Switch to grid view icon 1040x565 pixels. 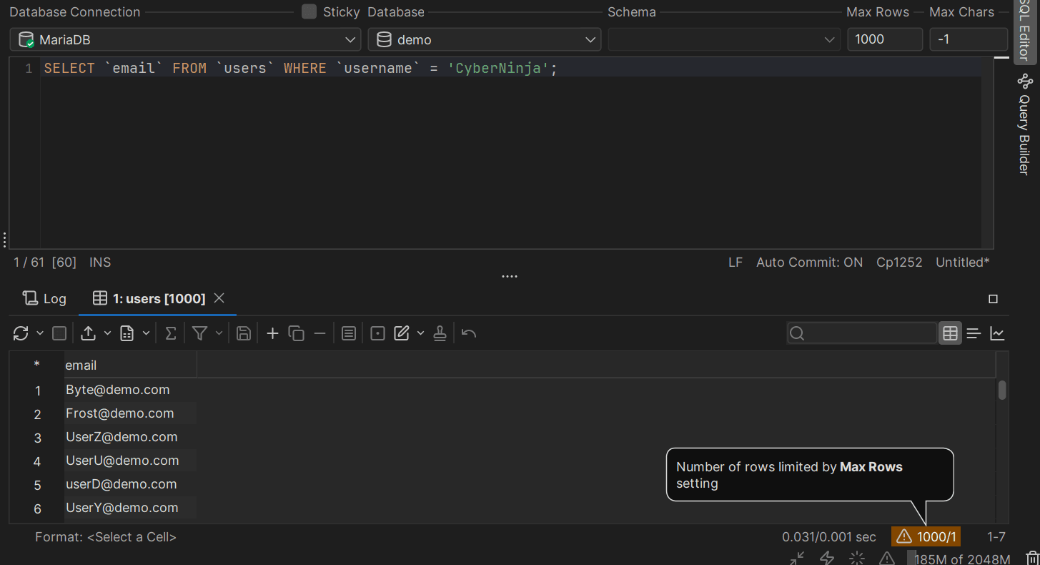pos(950,333)
